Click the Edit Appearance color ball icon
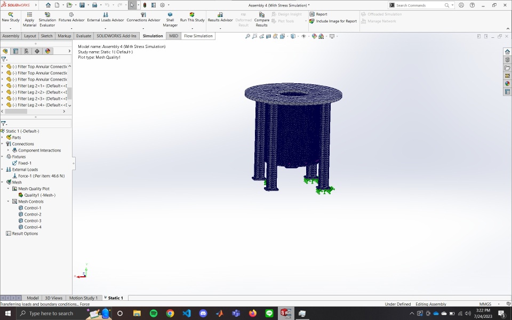Screen dimensions: 512x320 tap(314, 36)
